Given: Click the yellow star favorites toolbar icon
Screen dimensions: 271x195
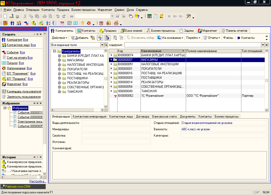Looking at the screenshot, I should pyautogui.click(x=83, y=23).
